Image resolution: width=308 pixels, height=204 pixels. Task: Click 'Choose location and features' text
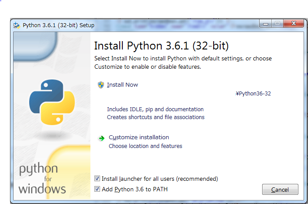[145, 146]
